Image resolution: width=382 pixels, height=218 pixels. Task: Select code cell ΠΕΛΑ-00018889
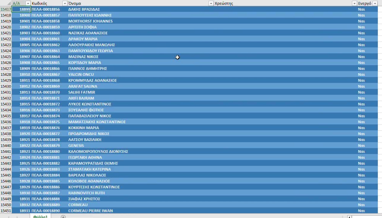click(49, 205)
